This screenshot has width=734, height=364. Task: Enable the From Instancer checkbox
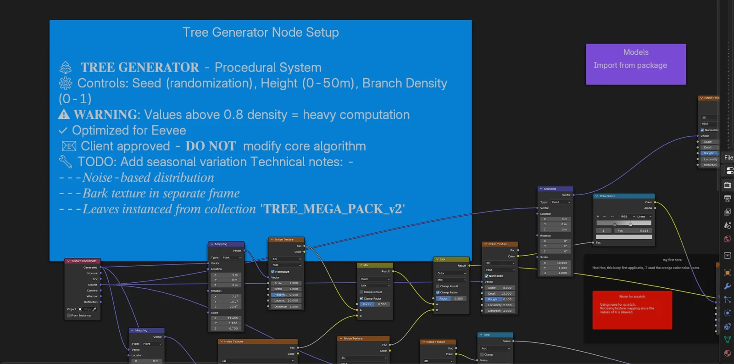tap(69, 315)
